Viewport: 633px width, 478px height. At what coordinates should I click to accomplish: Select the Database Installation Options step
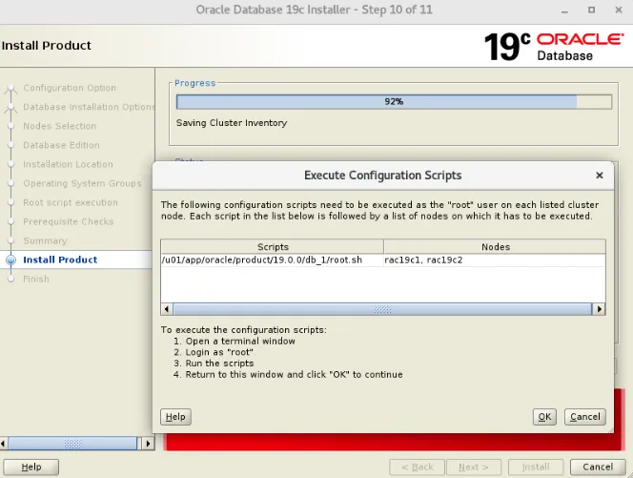point(89,107)
